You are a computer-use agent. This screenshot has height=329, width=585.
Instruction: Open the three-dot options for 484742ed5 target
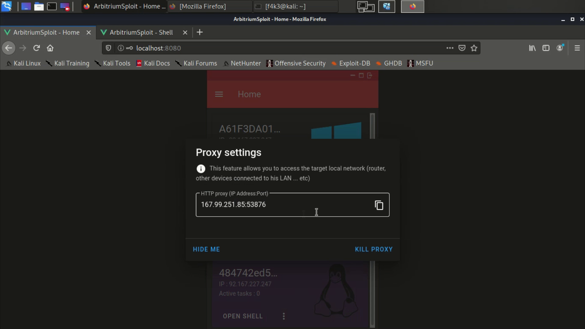tap(283, 316)
